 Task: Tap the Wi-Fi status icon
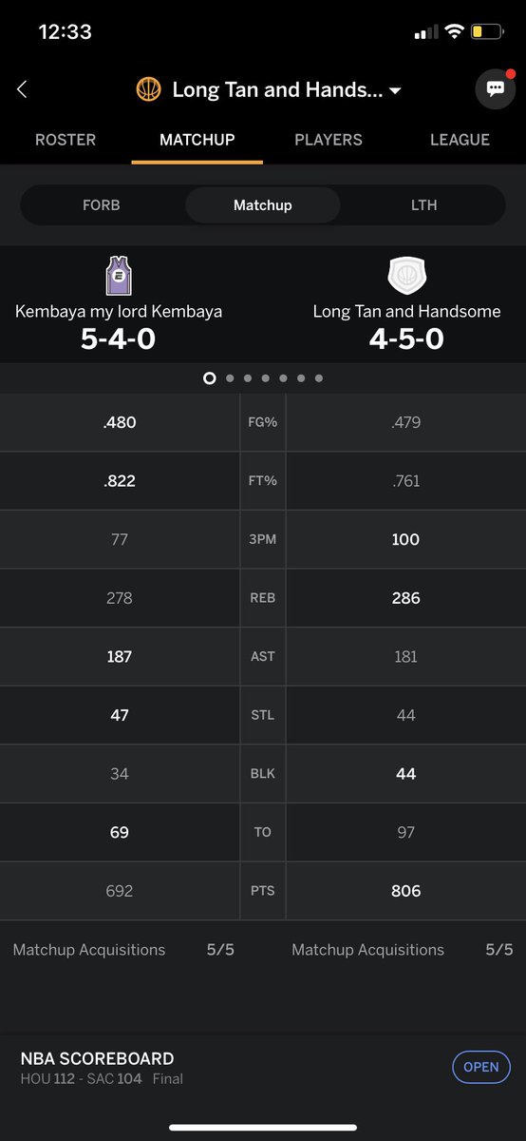click(x=453, y=31)
